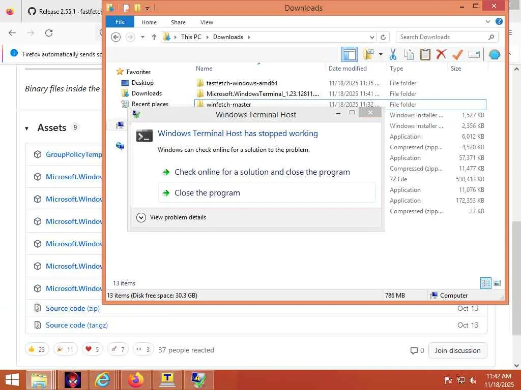521x390 pixels.
Task: Open the File ribbon tab
Action: [120, 22]
